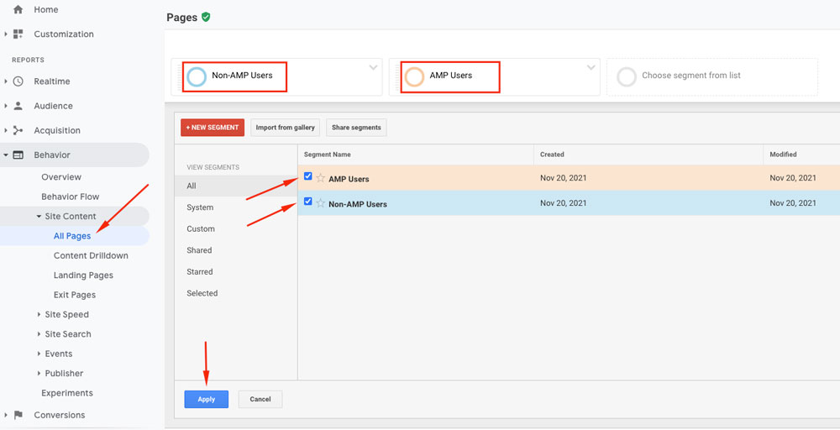Click the grey circle of Choose segment
Viewport: 840px width, 430px height.
627,76
